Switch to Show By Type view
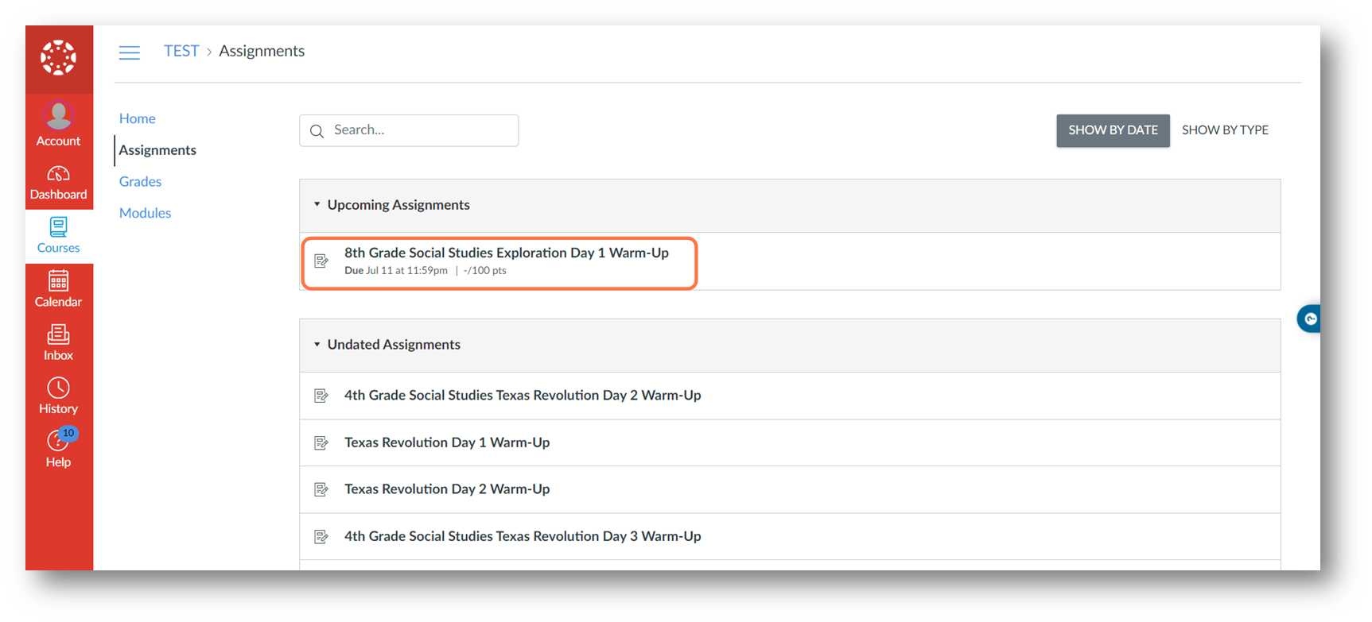1372x622 pixels. coord(1225,130)
